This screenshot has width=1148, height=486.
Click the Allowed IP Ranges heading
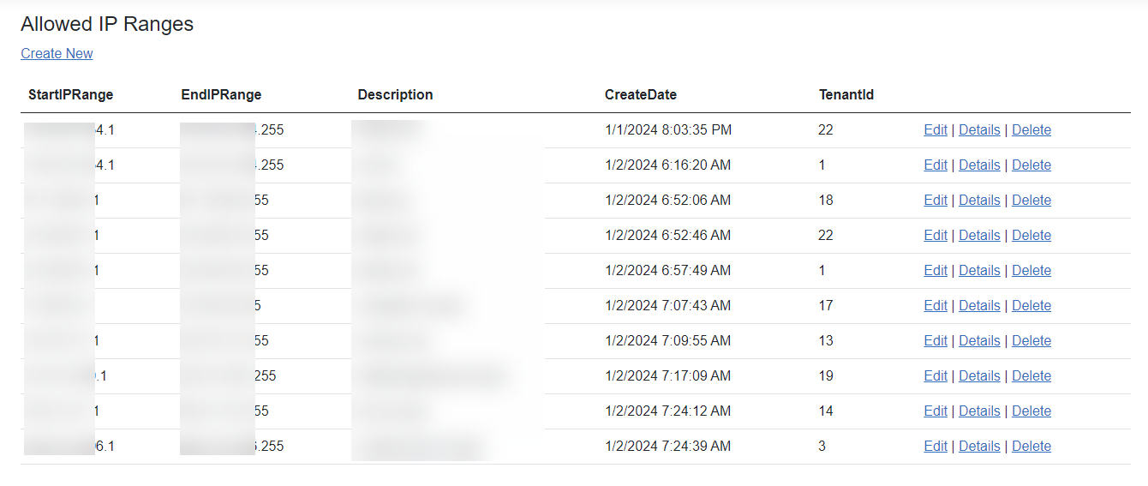(x=107, y=24)
